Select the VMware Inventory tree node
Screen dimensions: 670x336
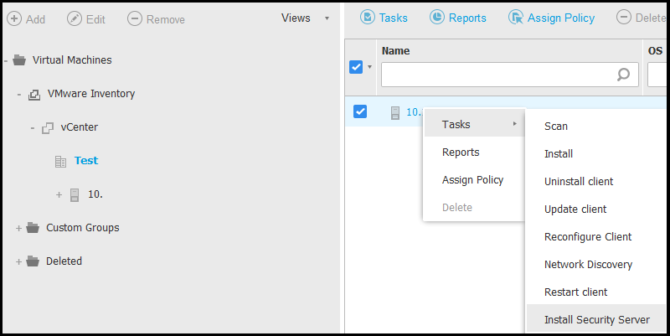pyautogui.click(x=90, y=94)
